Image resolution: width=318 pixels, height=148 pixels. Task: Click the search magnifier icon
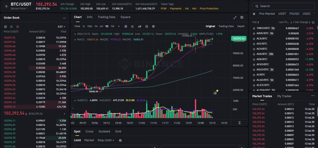(257, 6)
